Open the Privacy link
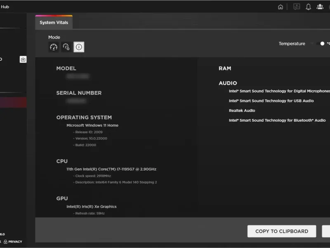This screenshot has width=330, height=248. 15,241
